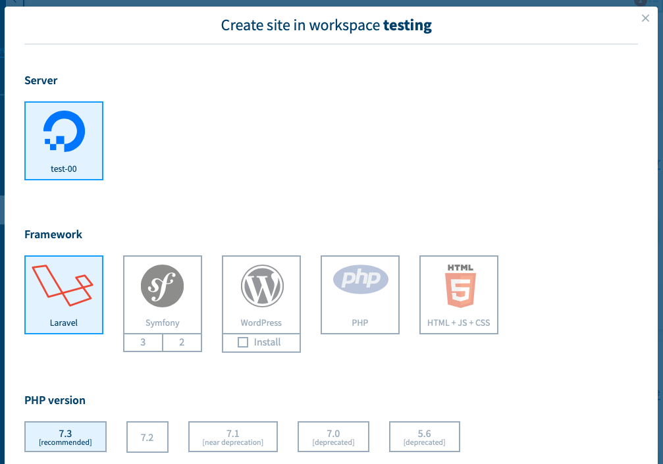
Task: Choose deprecated PHP version 7.0
Action: [333, 437]
